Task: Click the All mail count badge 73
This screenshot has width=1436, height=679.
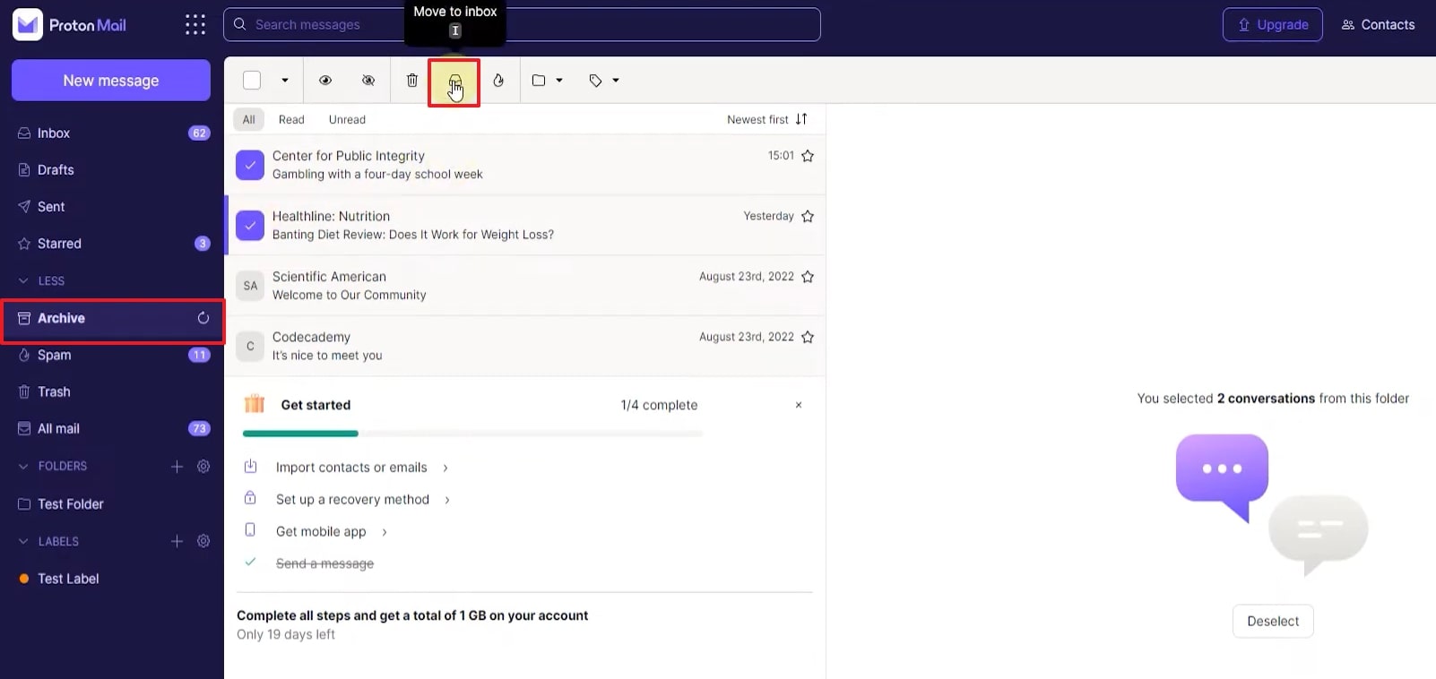Action: pyautogui.click(x=199, y=428)
